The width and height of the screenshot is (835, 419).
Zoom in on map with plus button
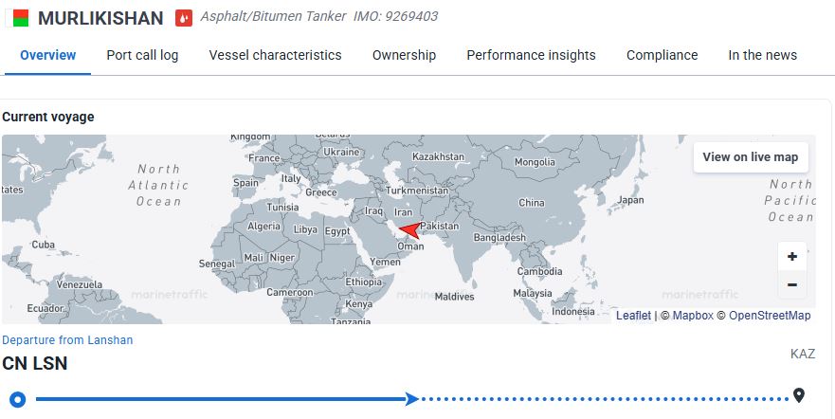791,256
